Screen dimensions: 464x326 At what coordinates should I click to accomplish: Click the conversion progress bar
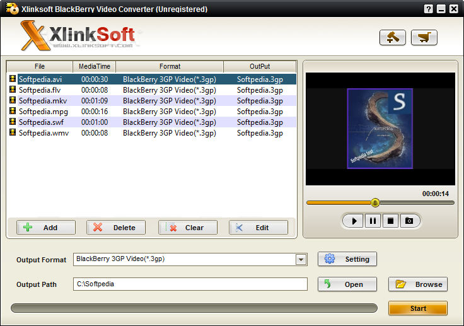(194, 308)
